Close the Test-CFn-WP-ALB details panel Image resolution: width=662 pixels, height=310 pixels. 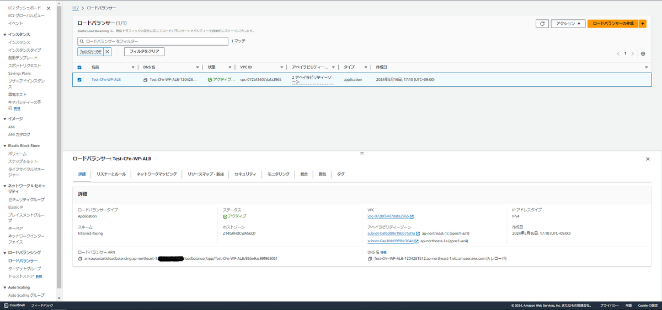pos(648,159)
